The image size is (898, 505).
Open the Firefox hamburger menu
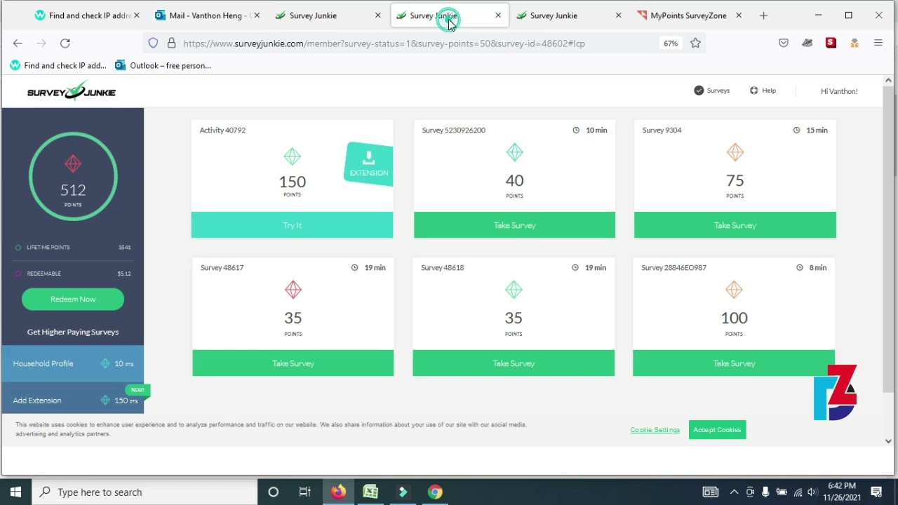point(878,43)
